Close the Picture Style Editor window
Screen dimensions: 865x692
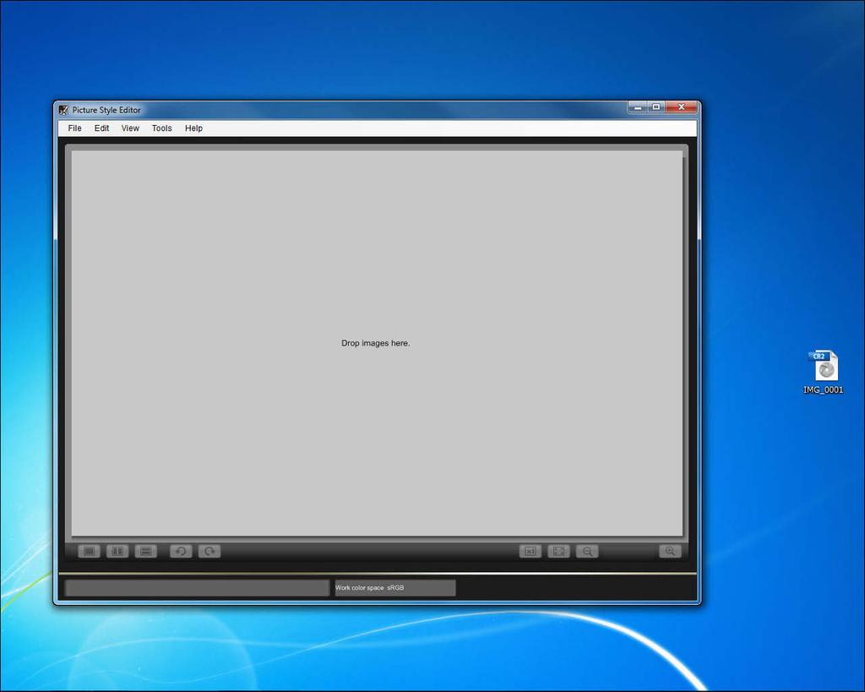coord(682,107)
